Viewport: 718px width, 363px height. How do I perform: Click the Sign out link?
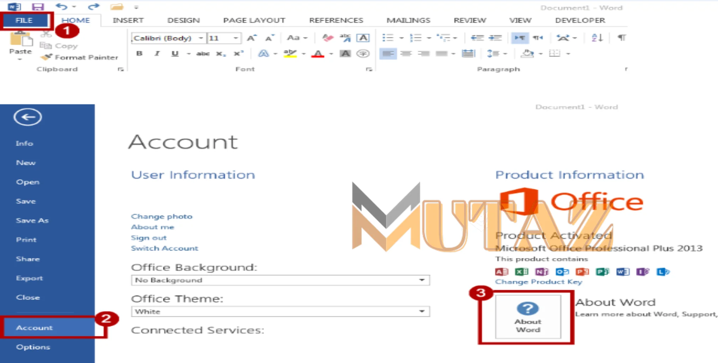click(149, 238)
